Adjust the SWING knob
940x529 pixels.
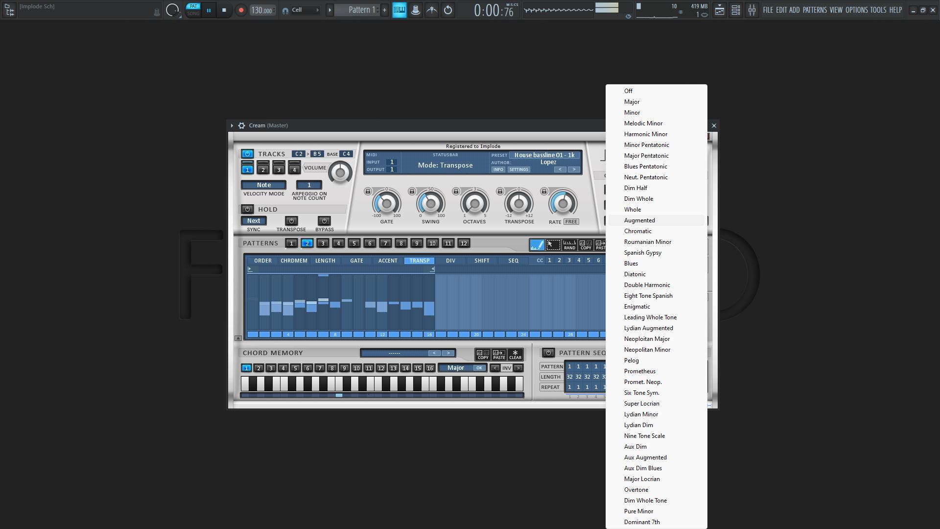click(430, 204)
